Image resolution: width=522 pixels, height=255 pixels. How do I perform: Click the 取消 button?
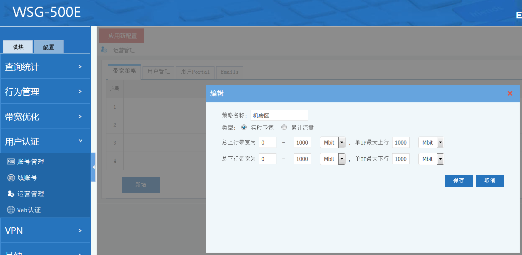pos(490,181)
